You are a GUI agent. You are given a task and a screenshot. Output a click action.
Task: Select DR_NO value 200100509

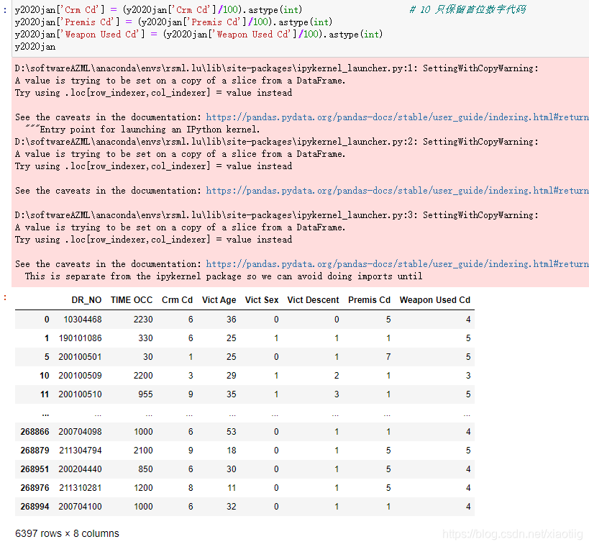tap(80, 376)
